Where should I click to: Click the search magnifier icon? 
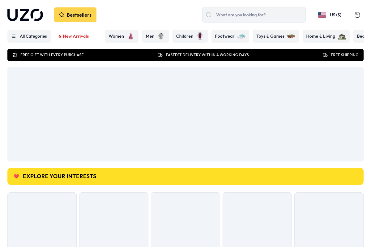pyautogui.click(x=209, y=15)
